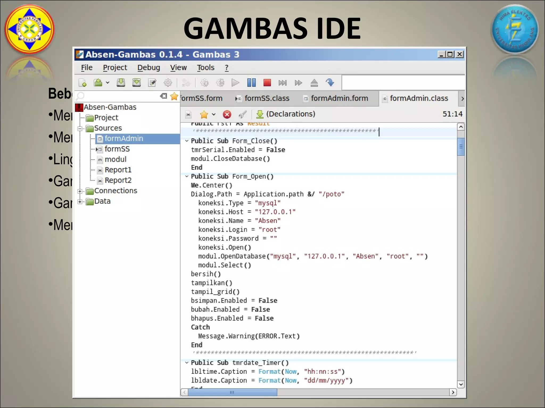Click the horizontal scrollbar left arrow

[184, 392]
